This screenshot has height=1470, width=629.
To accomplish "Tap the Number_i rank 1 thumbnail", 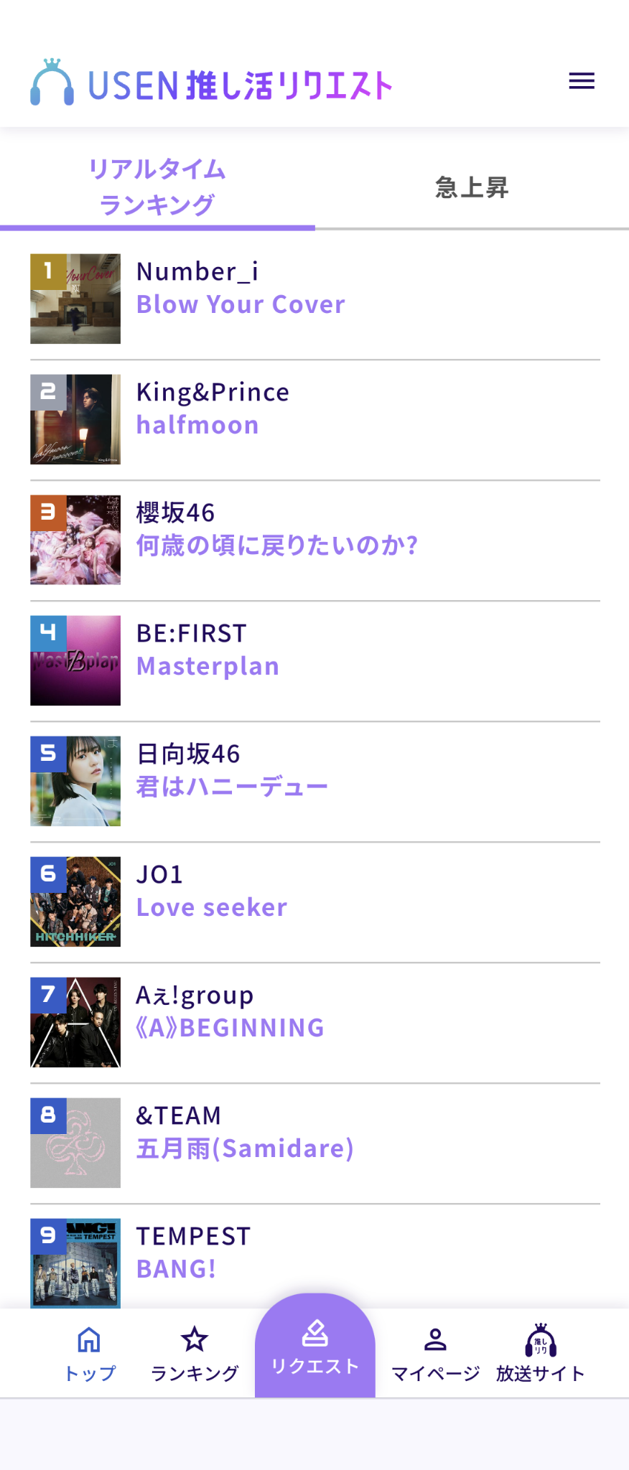I will tap(75, 299).
